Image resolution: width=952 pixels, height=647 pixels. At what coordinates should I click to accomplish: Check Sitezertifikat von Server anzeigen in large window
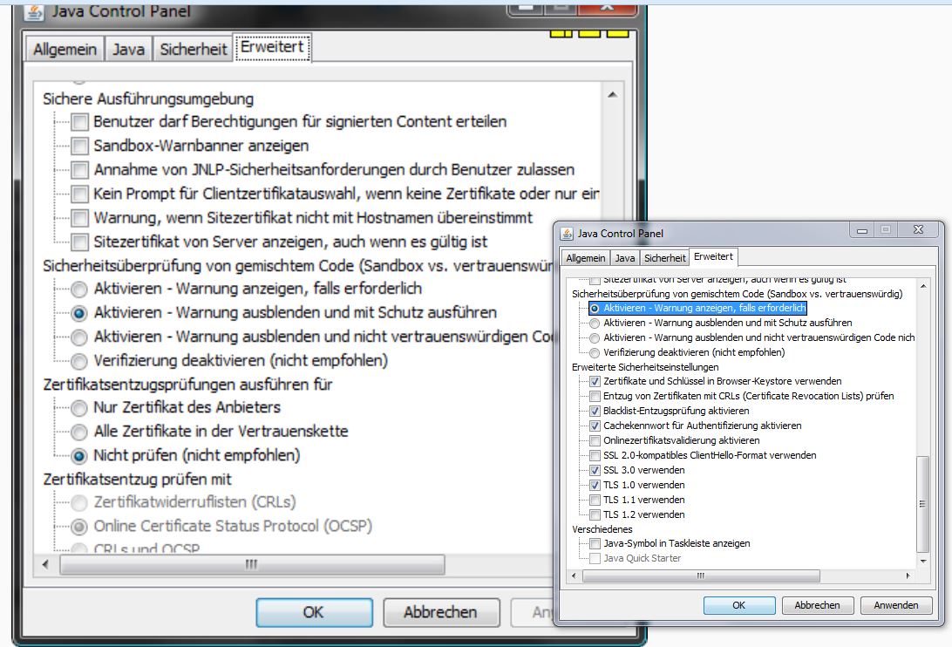click(x=79, y=242)
